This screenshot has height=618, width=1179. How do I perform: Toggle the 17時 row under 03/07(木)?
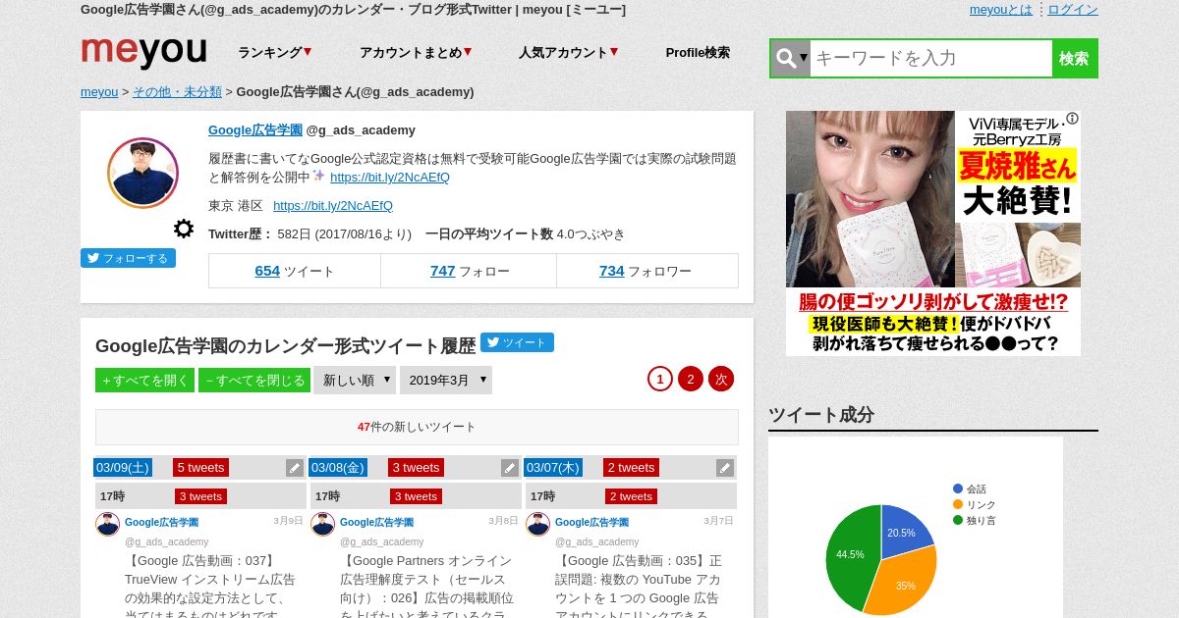[631, 496]
